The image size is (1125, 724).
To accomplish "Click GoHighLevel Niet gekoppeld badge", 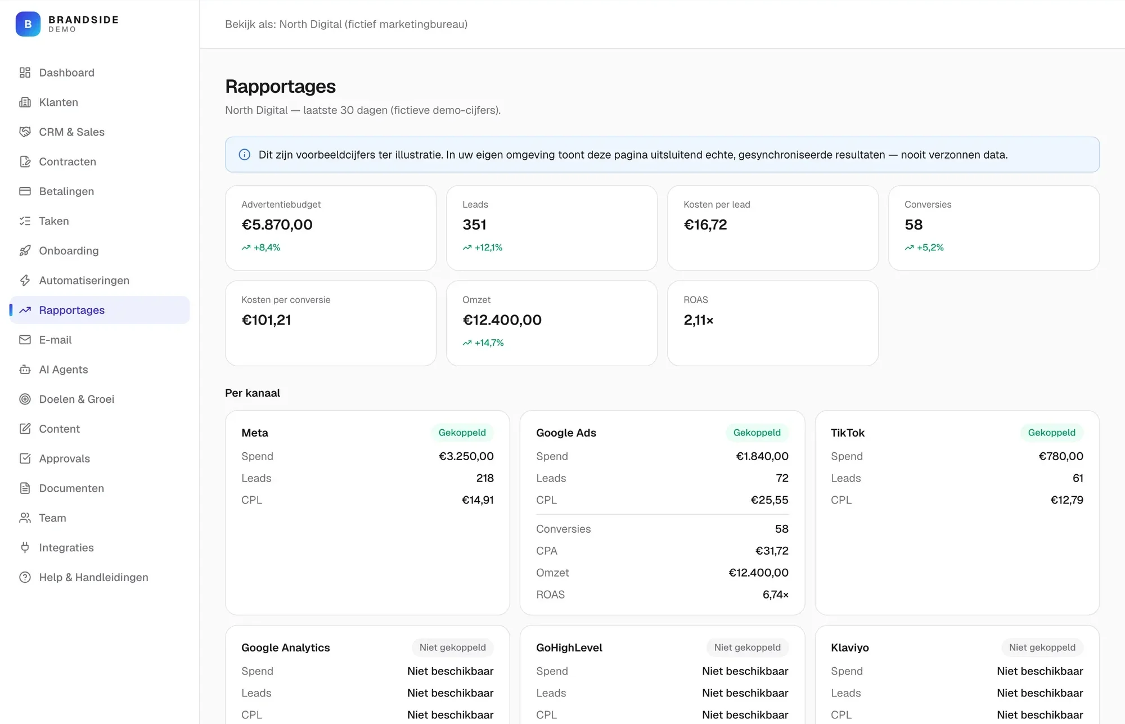I will click(747, 647).
